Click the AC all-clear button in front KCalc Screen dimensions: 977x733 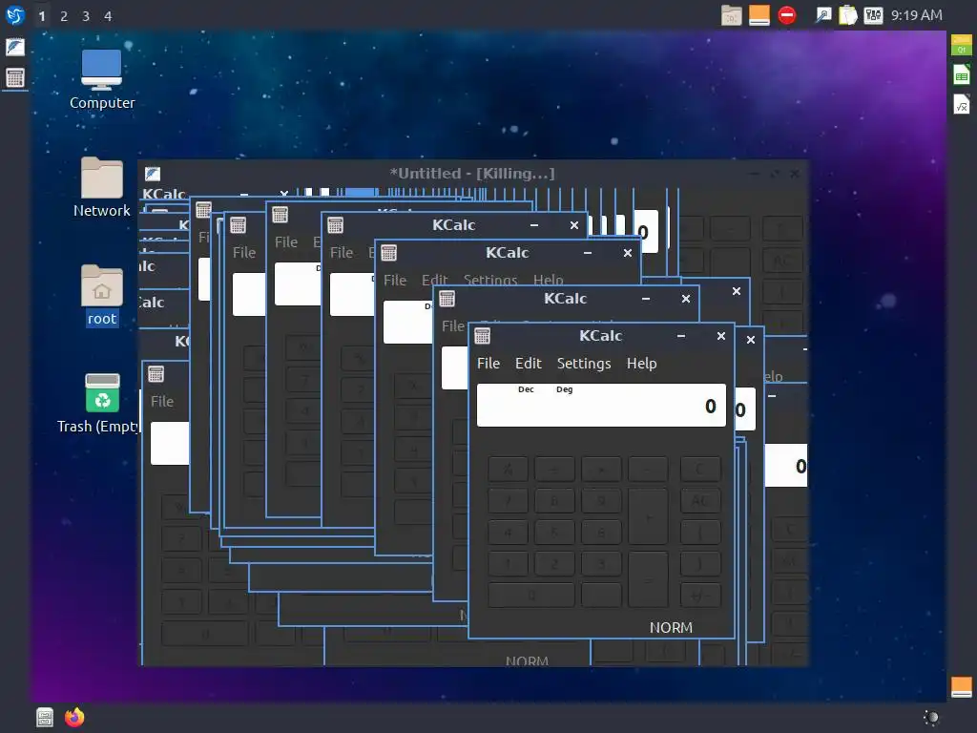(699, 500)
